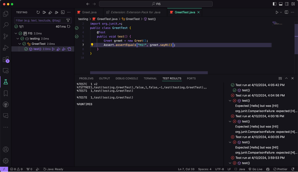Rerun last test run next to 401ms

[x=69, y=27]
